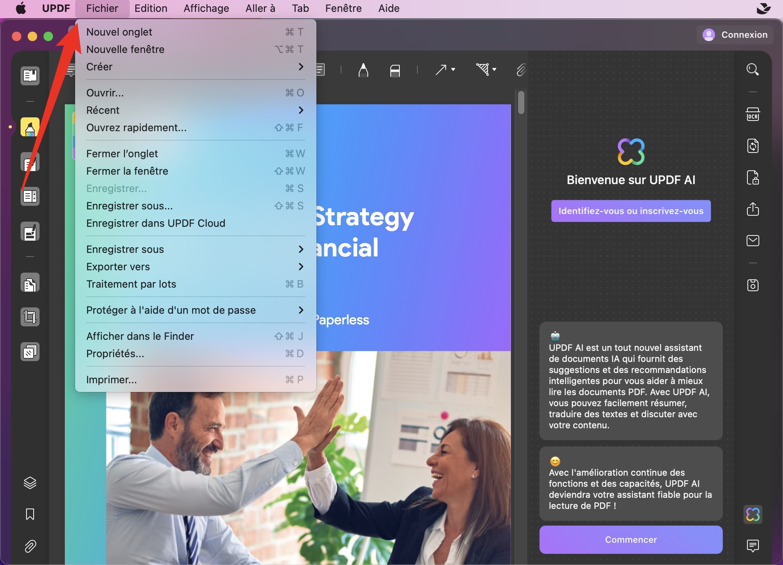Open the Protect document lock icon
The height and width of the screenshot is (565, 783).
coord(753,177)
